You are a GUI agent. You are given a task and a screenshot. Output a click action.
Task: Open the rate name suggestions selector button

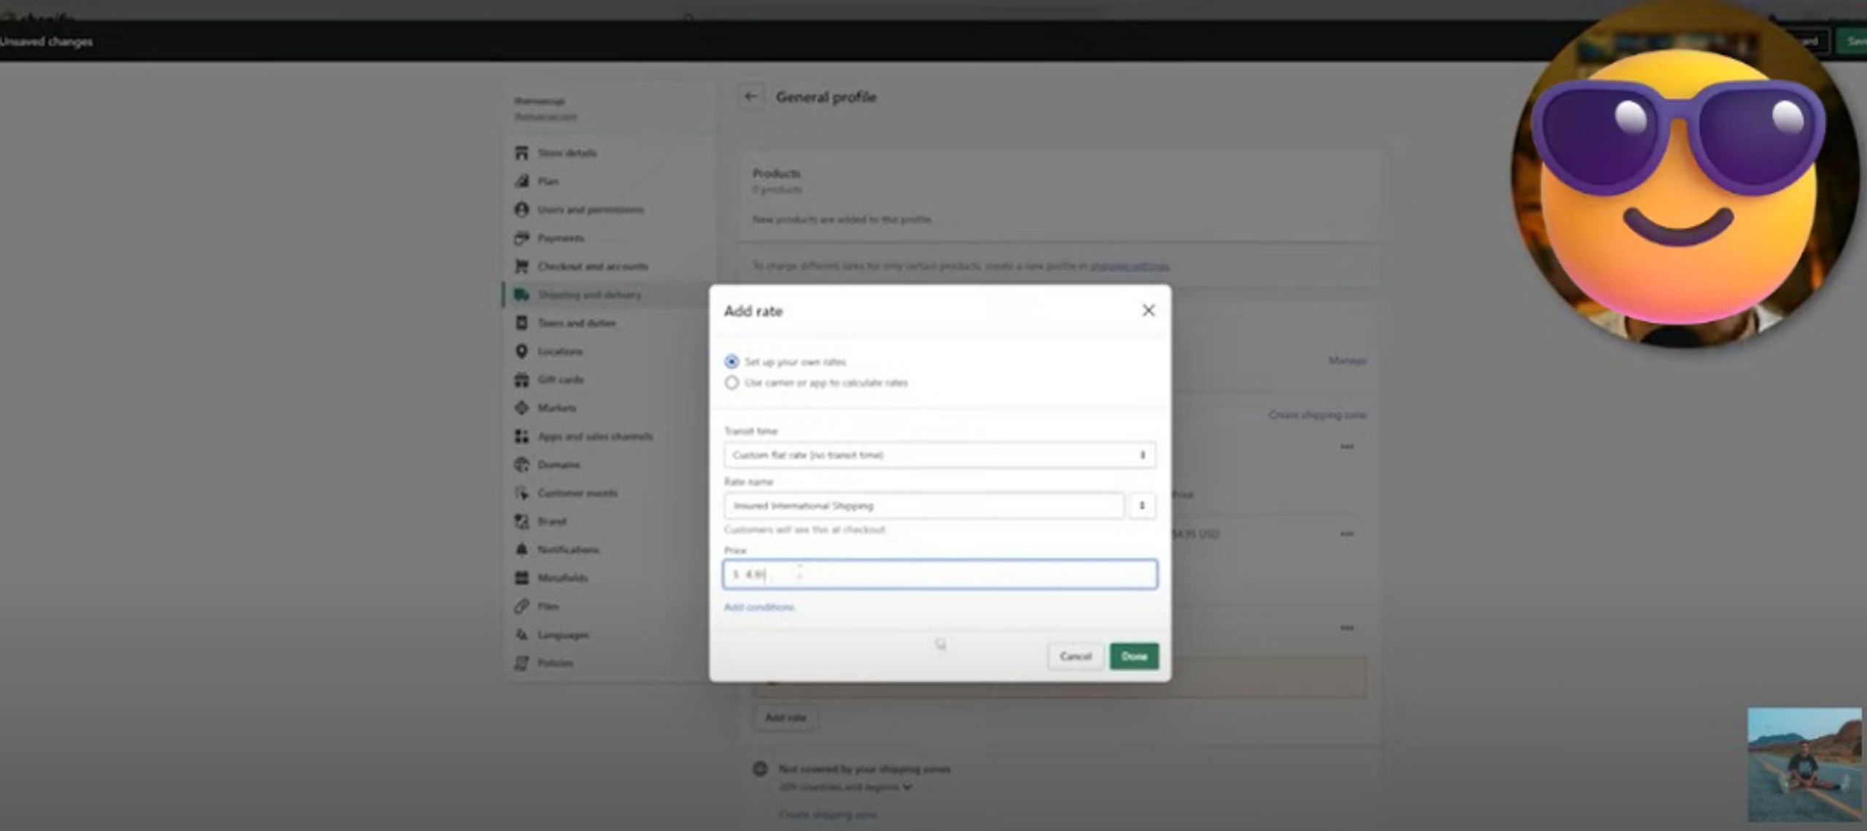1142,506
